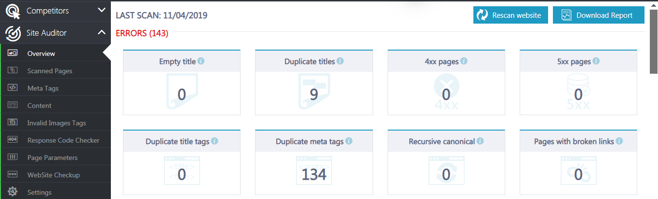Click the Invalid Images Tags icon
This screenshot has height=199, width=658.
pos(13,123)
